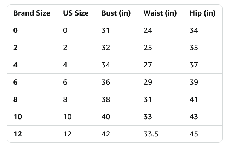Select hip measurement 39 for size 6
Screen dimensions: 225x146
[194, 82]
